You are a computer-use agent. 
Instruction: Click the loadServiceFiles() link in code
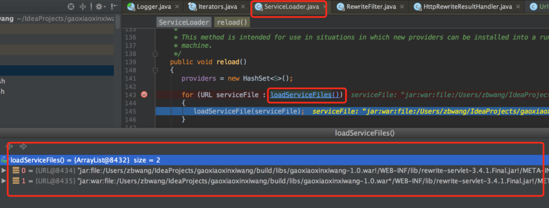click(x=305, y=95)
